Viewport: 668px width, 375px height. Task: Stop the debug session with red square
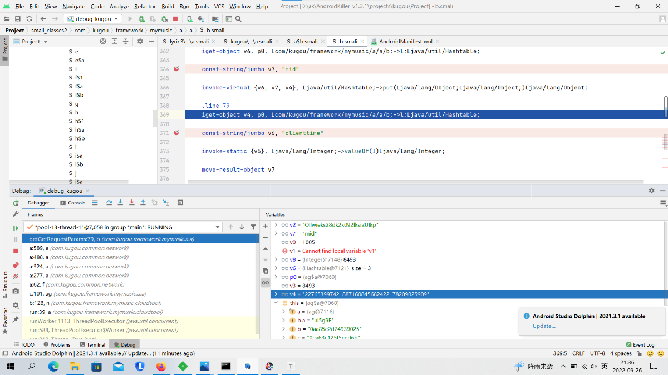(x=16, y=251)
